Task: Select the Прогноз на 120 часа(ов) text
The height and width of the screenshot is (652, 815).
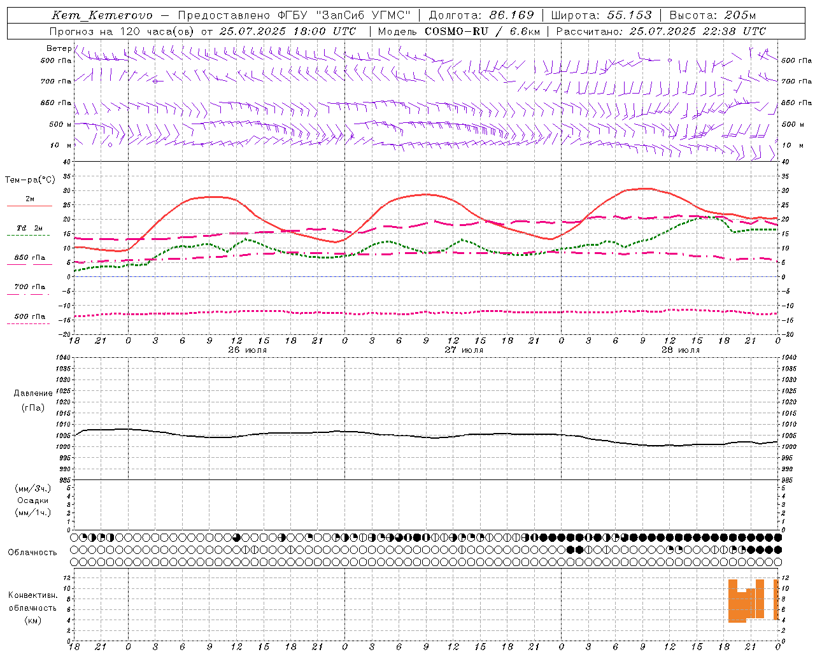Action: pyautogui.click(x=122, y=31)
